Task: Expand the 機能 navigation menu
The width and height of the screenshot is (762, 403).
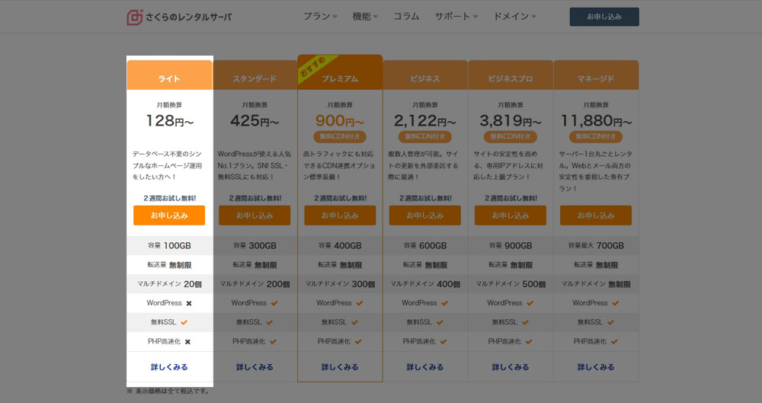Action: (365, 17)
